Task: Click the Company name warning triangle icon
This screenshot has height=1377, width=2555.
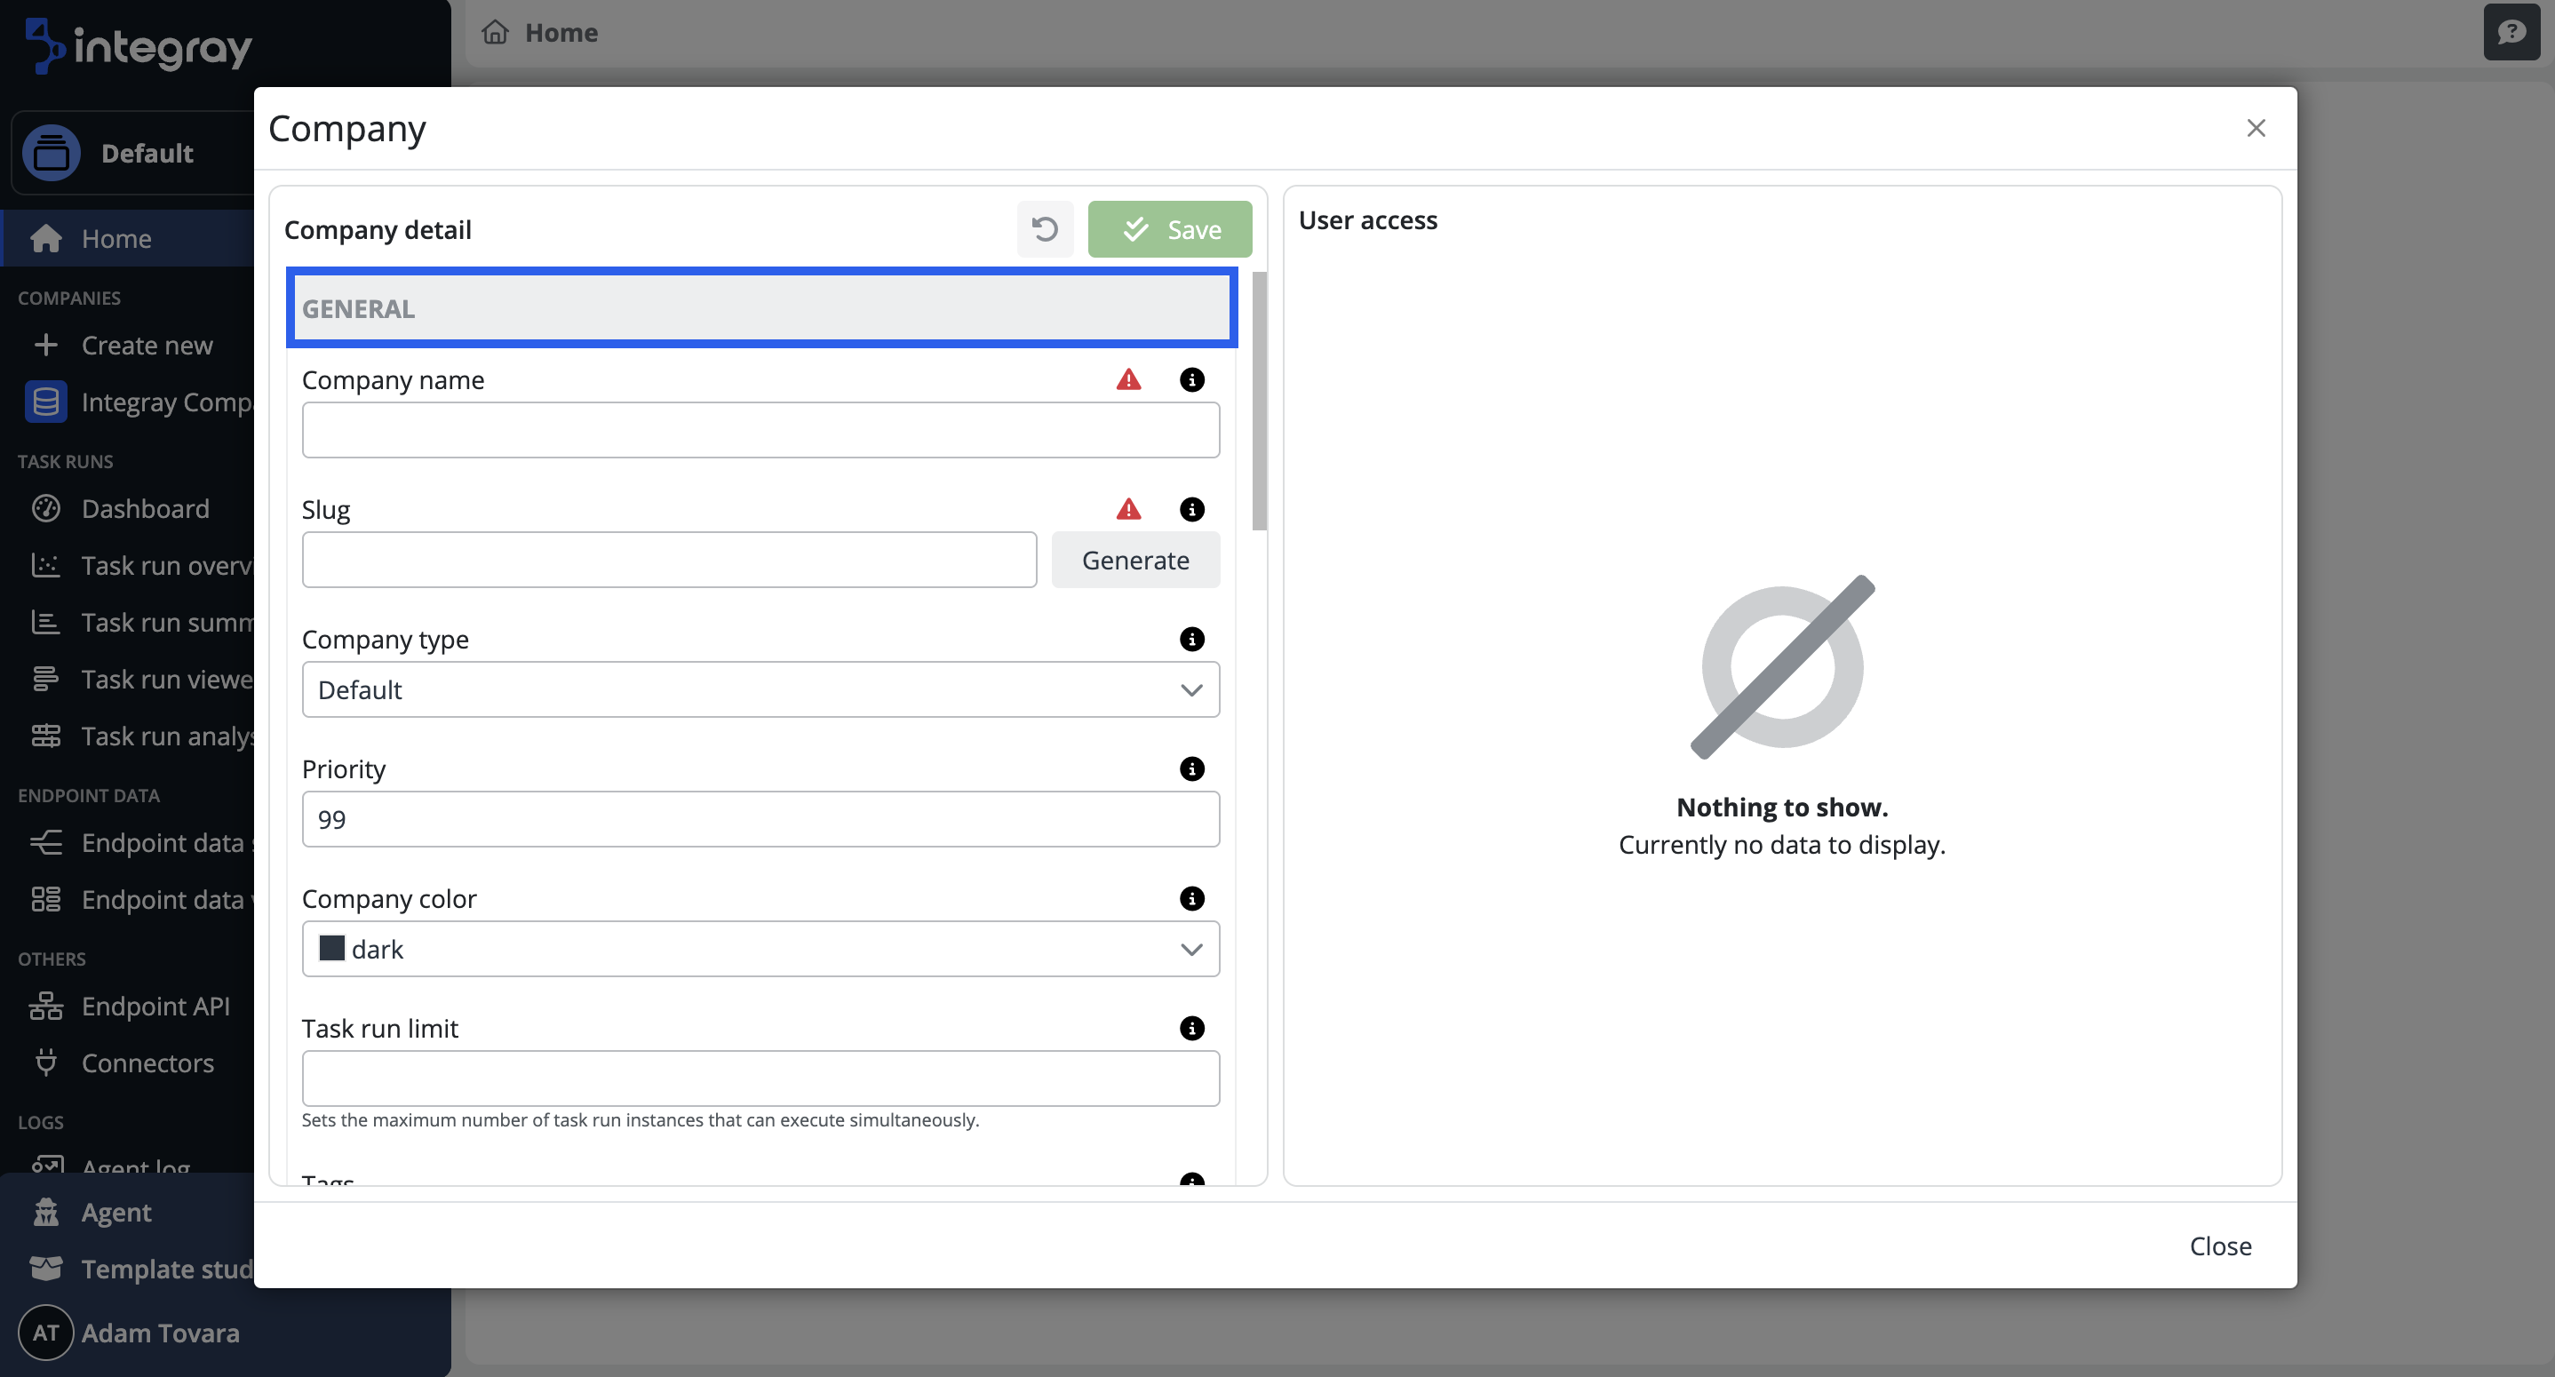Action: click(1127, 380)
